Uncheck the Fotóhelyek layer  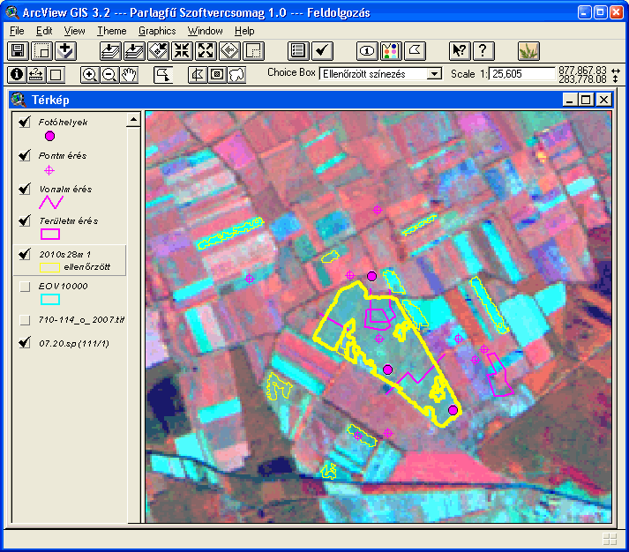tap(24, 122)
